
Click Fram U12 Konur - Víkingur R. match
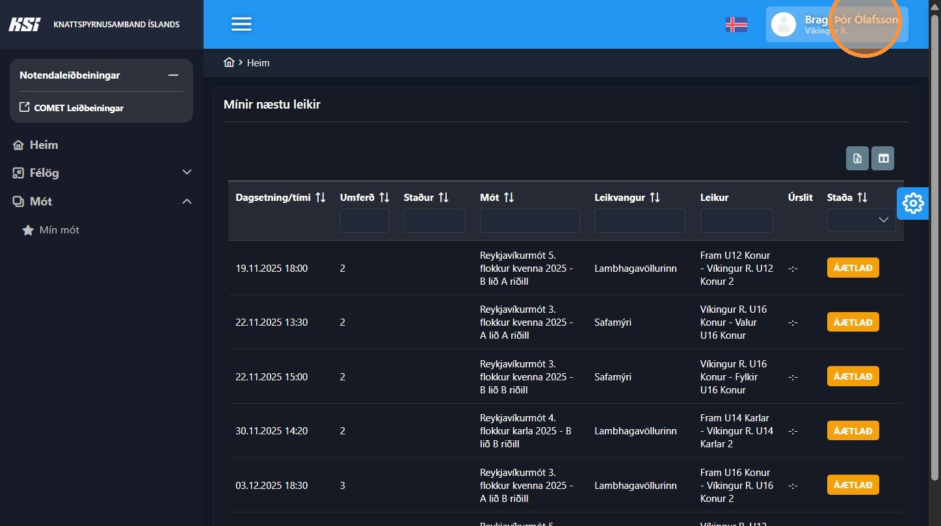coord(737,268)
